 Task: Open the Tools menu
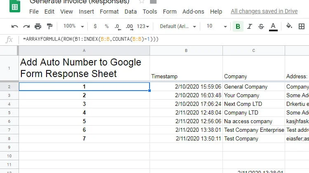150,12
